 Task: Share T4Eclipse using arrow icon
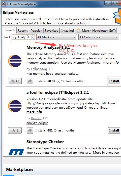click(x=30, y=130)
